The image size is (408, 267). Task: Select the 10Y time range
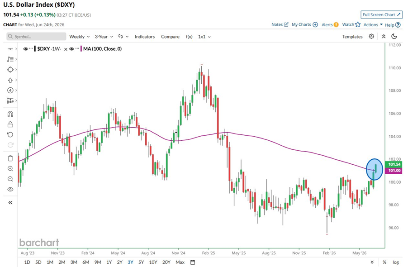tap(153, 262)
